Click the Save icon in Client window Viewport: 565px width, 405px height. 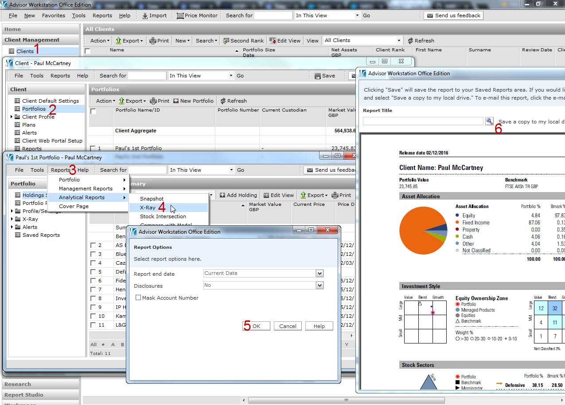(x=317, y=76)
